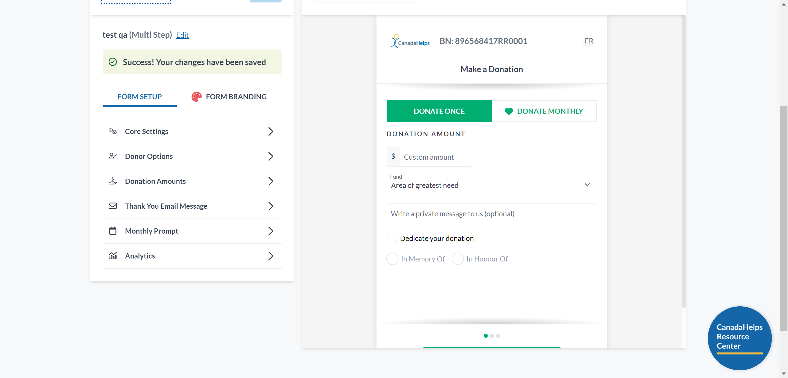Image resolution: width=788 pixels, height=378 pixels.
Task: Select the In Honour Of radio button
Action: pyautogui.click(x=458, y=259)
